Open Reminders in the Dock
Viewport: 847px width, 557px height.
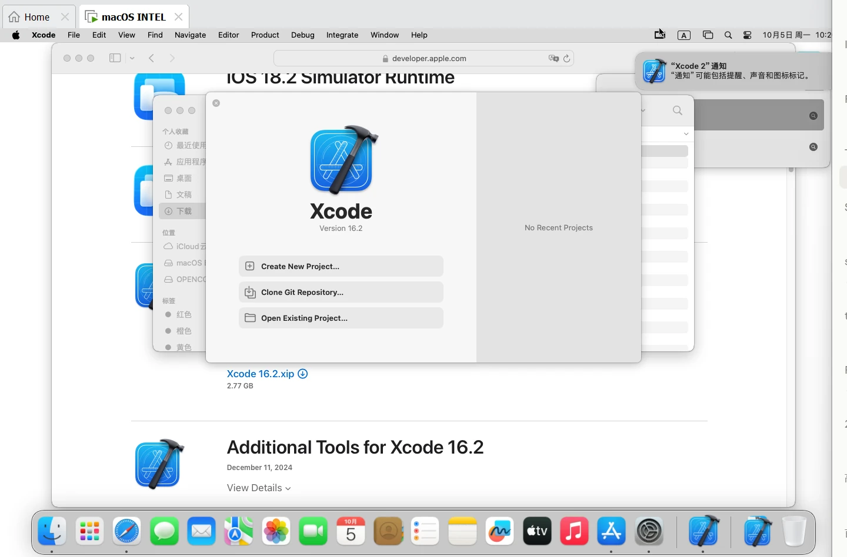425,531
